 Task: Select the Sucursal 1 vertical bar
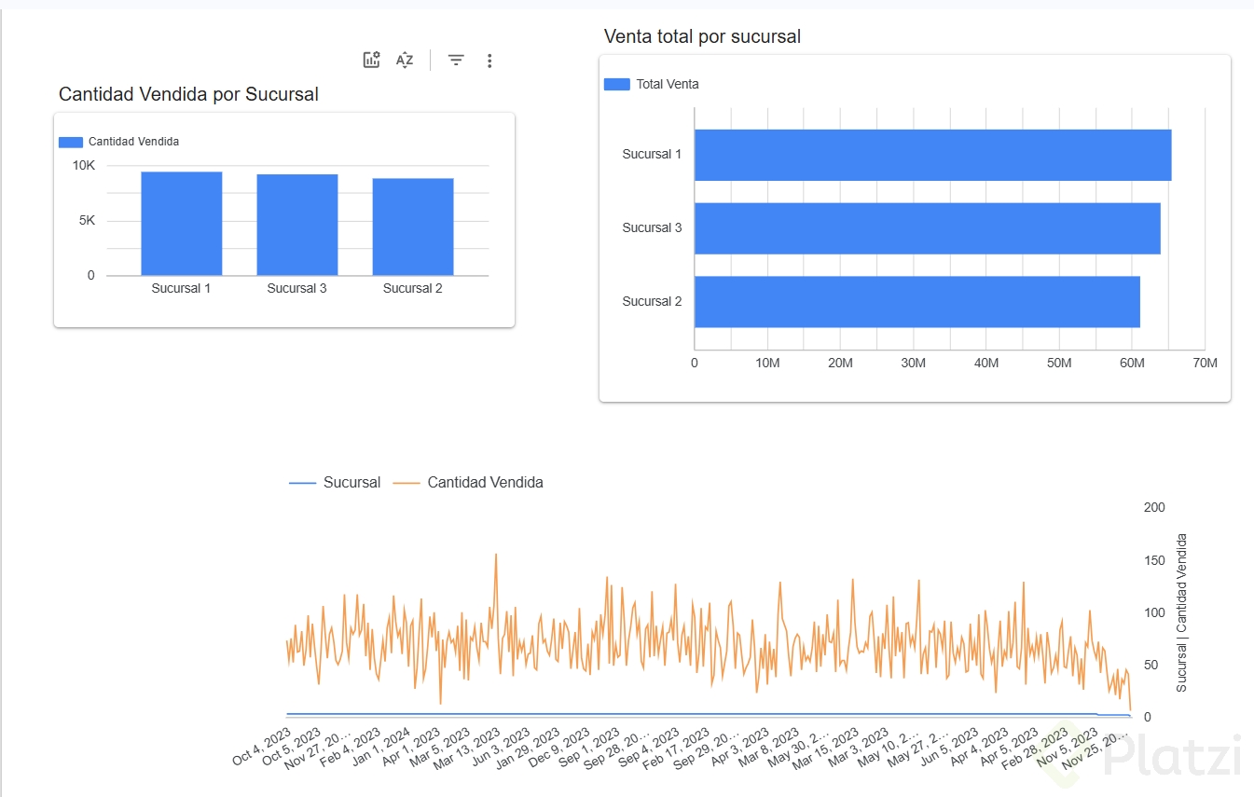point(182,224)
